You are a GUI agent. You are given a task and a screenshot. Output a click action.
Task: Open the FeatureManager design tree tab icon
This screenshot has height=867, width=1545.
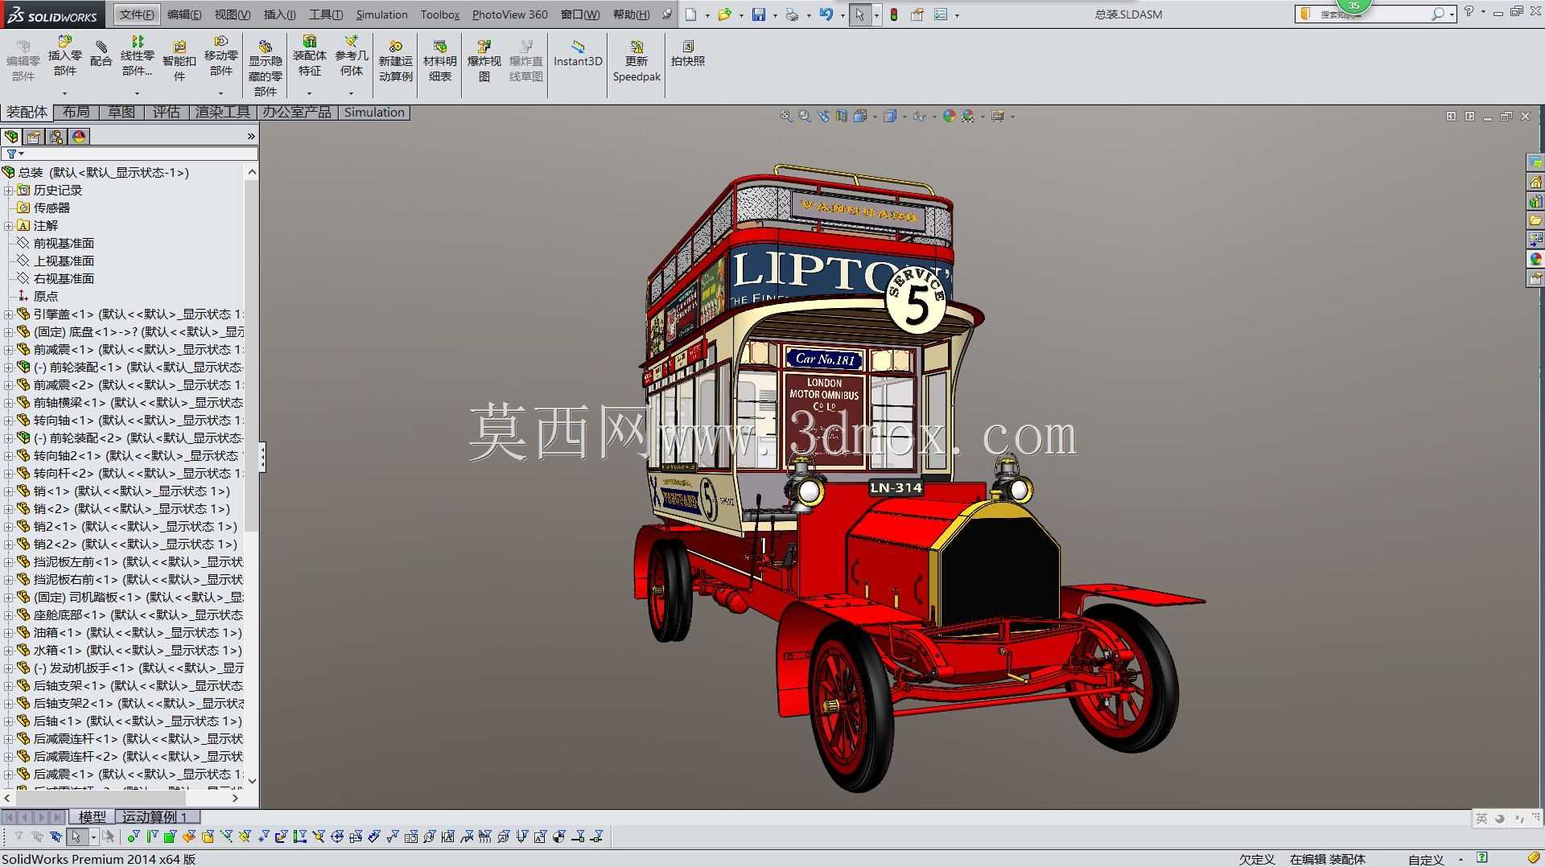11,137
